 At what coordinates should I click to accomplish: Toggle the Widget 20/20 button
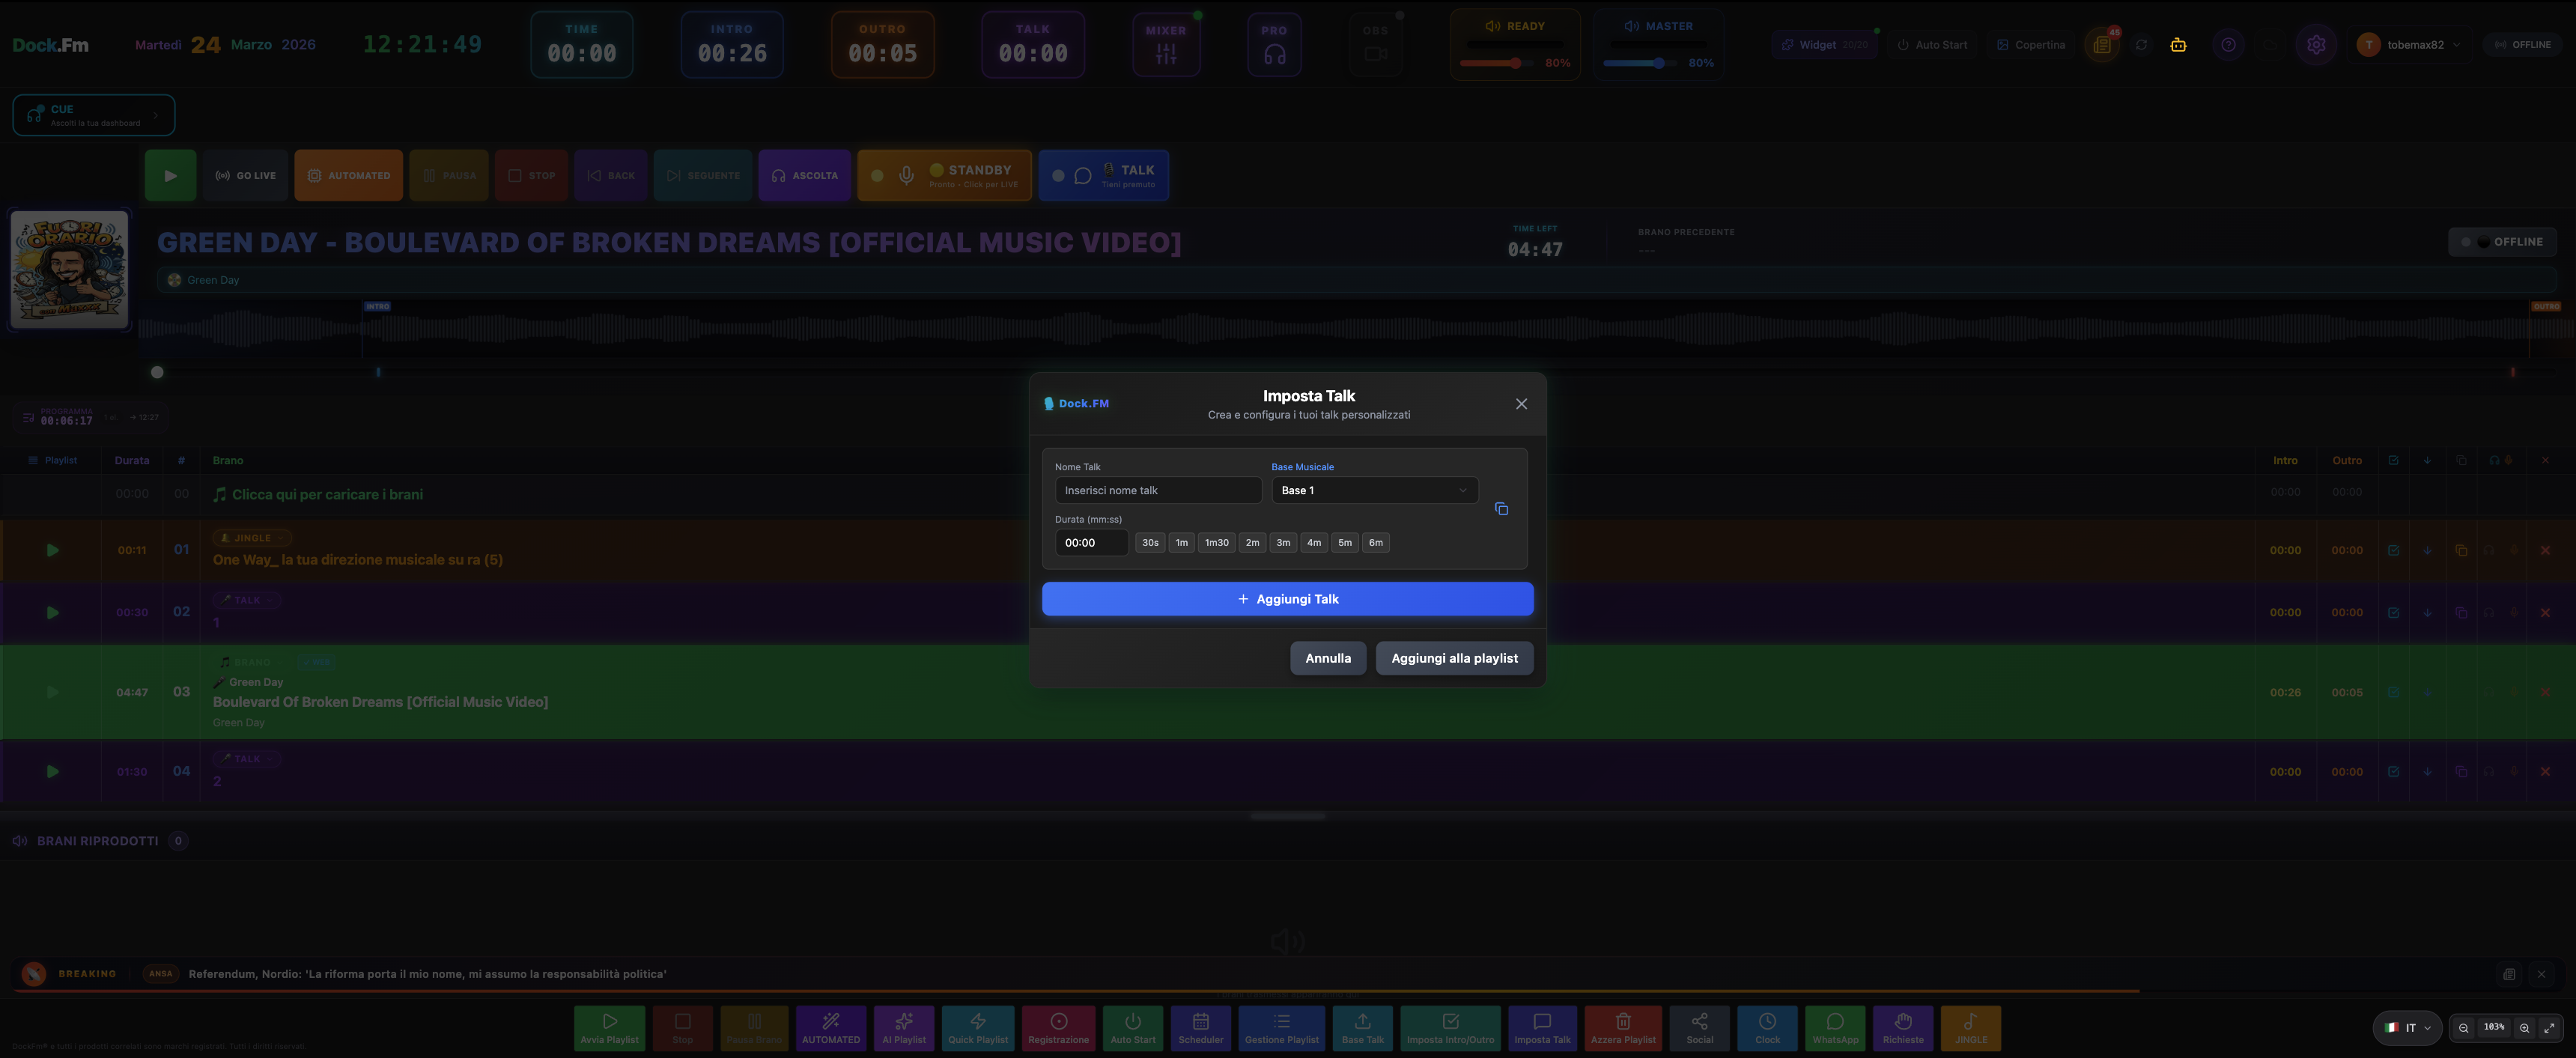[1826, 45]
